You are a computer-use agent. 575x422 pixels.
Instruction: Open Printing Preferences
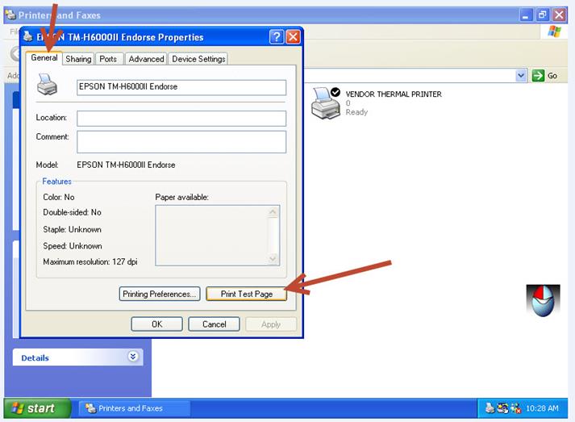[x=160, y=294]
